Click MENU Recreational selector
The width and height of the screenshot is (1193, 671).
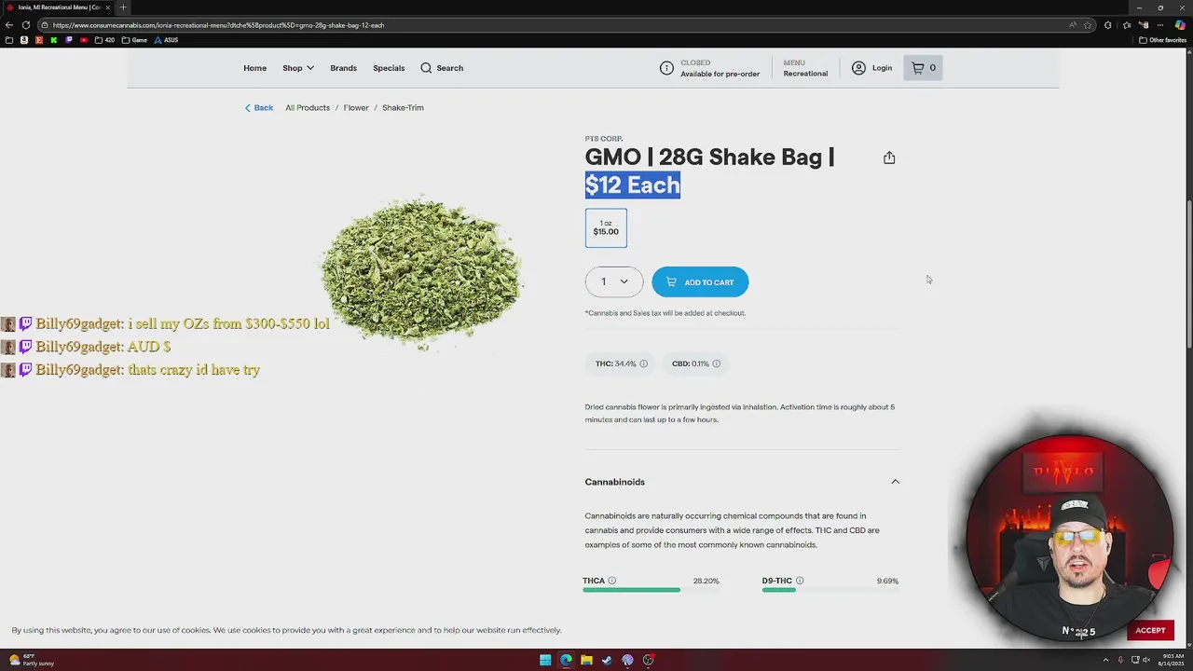pyautogui.click(x=805, y=68)
